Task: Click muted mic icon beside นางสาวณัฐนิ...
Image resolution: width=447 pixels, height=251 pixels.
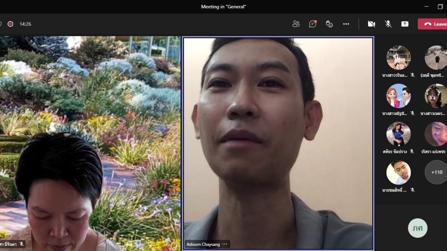Action: click(x=412, y=113)
